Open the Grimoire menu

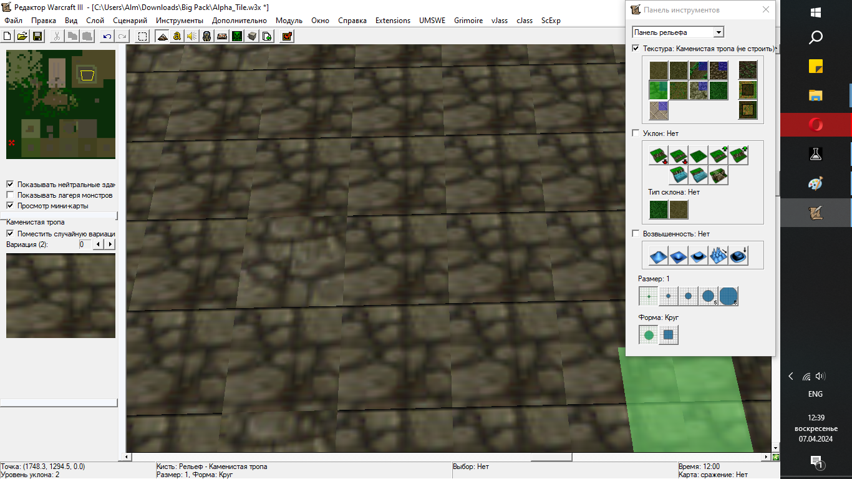(x=468, y=21)
